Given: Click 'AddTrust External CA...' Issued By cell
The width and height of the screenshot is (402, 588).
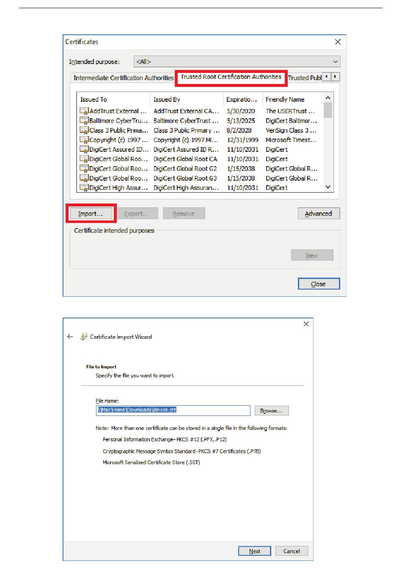Looking at the screenshot, I should pyautogui.click(x=186, y=111).
